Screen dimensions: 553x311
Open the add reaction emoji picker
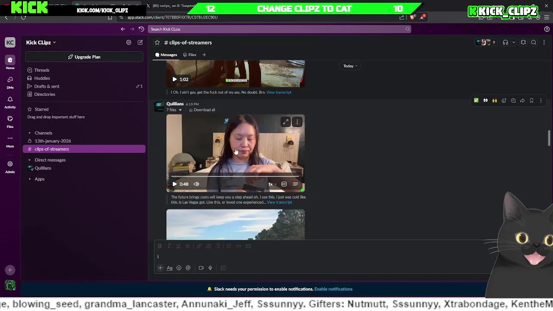click(x=504, y=101)
